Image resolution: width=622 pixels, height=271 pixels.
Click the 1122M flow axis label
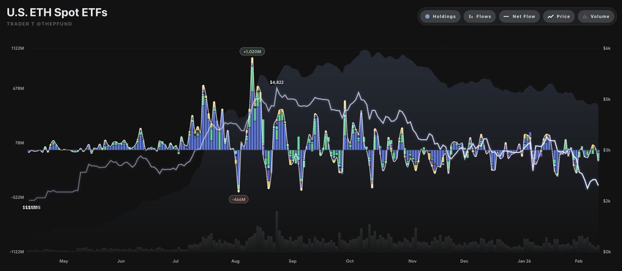pyautogui.click(x=17, y=48)
